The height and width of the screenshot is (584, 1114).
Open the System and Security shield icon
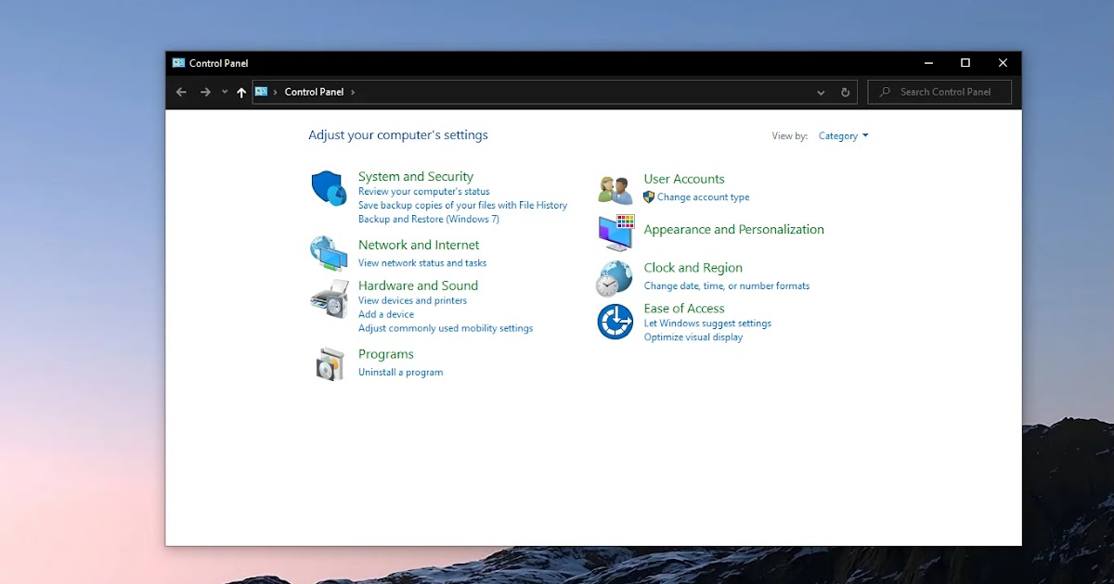coord(329,186)
